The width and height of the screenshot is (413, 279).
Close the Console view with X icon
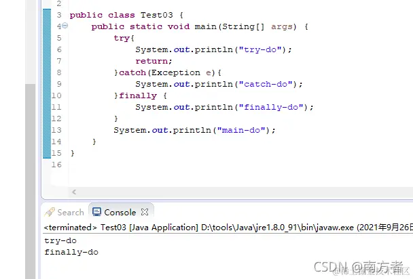(145, 212)
